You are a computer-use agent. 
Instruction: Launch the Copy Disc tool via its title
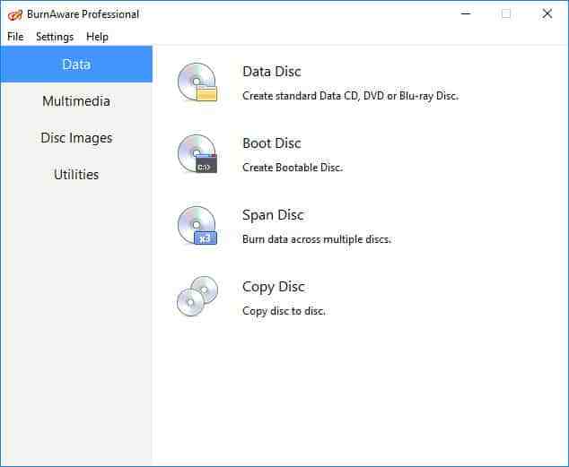pos(273,287)
